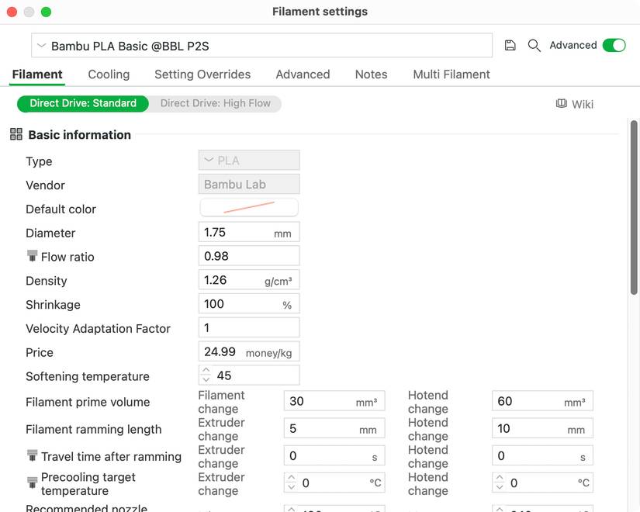The image size is (640, 512).
Task: Open the Setting Overrides tab
Action: pos(202,74)
